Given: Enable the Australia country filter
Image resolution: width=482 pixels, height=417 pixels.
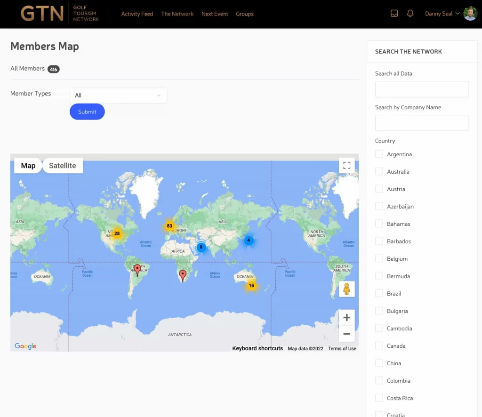Looking at the screenshot, I should [379, 172].
